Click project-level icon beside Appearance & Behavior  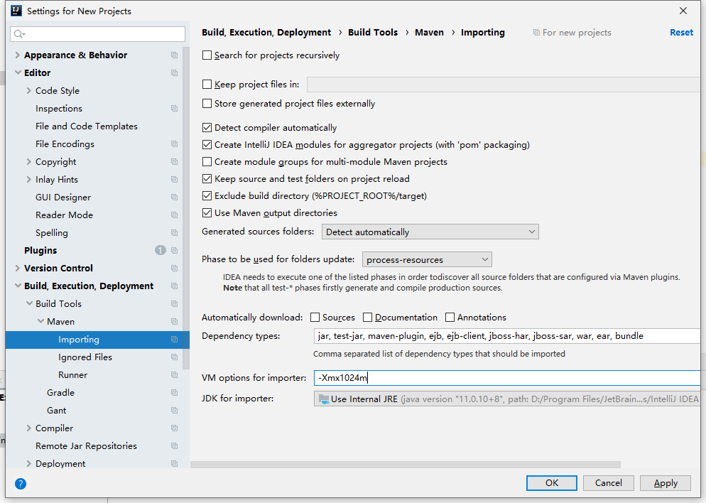174,55
